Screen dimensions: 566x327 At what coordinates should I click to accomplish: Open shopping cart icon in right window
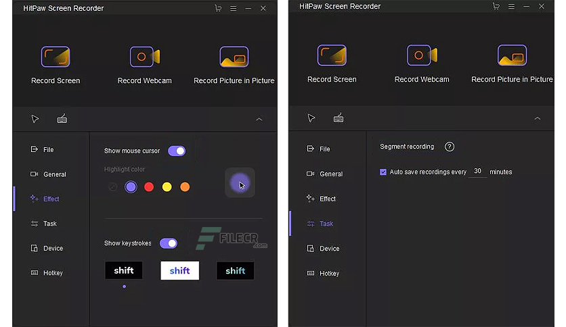tap(496, 7)
